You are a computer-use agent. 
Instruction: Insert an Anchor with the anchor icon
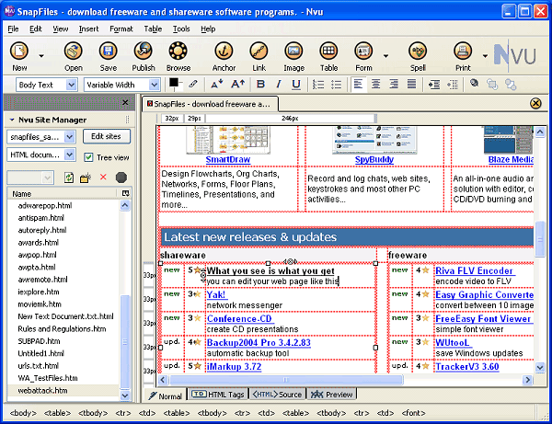pos(224,51)
